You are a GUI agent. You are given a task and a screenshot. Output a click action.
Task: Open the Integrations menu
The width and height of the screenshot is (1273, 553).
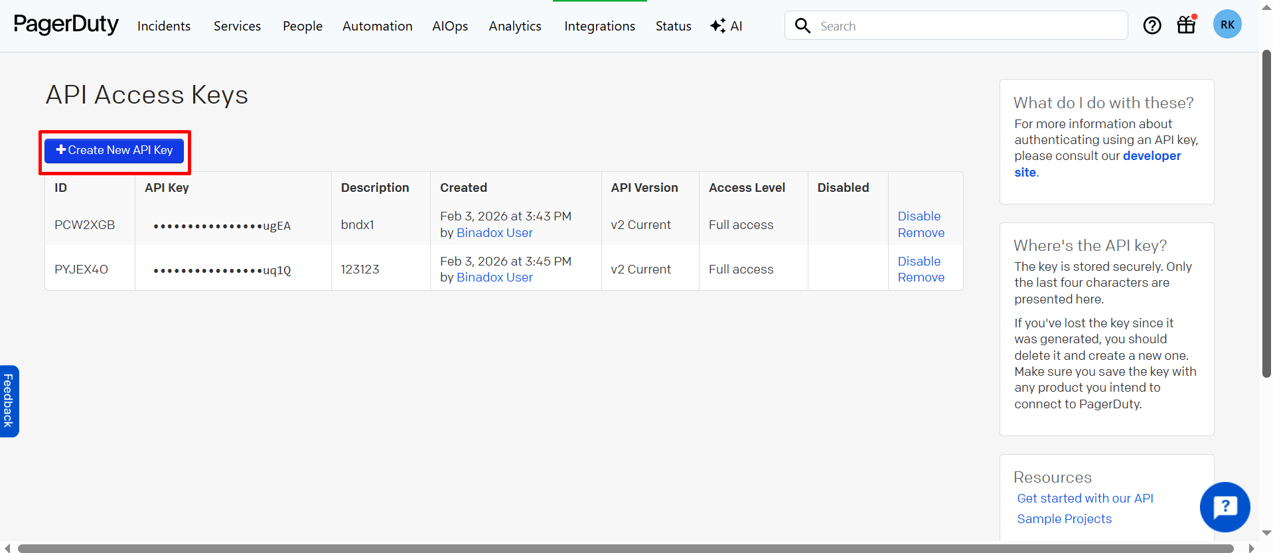600,26
